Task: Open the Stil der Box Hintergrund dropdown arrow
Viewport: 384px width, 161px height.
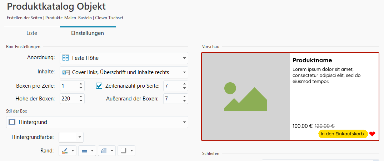Action: coord(184,122)
